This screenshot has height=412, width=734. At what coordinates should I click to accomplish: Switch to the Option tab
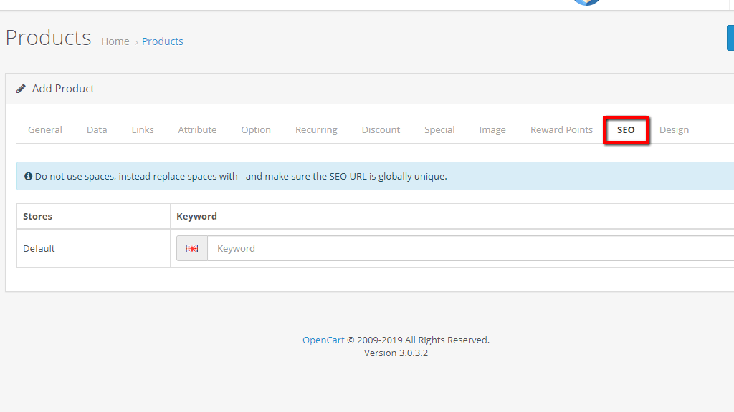pyautogui.click(x=256, y=129)
